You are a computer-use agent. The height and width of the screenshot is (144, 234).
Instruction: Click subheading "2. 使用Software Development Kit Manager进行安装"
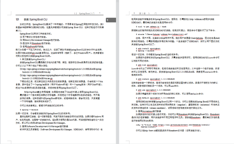[x=44, y=127]
